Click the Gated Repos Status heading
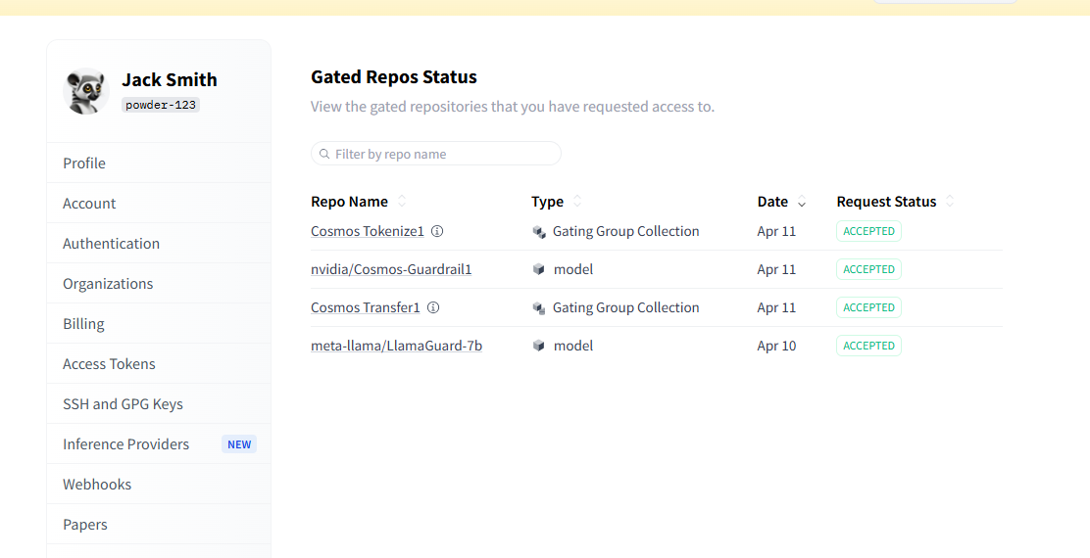The image size is (1090, 558). pos(393,77)
